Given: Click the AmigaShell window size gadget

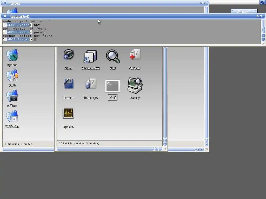Looking at the screenshot, I should pyautogui.click(x=263, y=44).
